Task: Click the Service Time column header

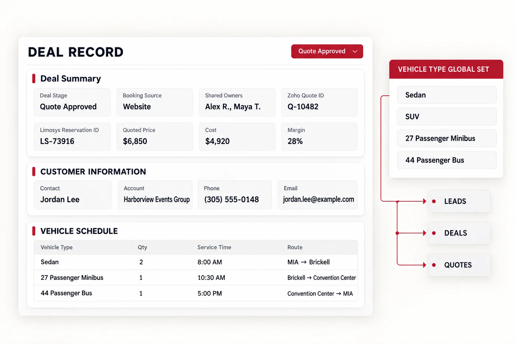Action: [x=214, y=247]
